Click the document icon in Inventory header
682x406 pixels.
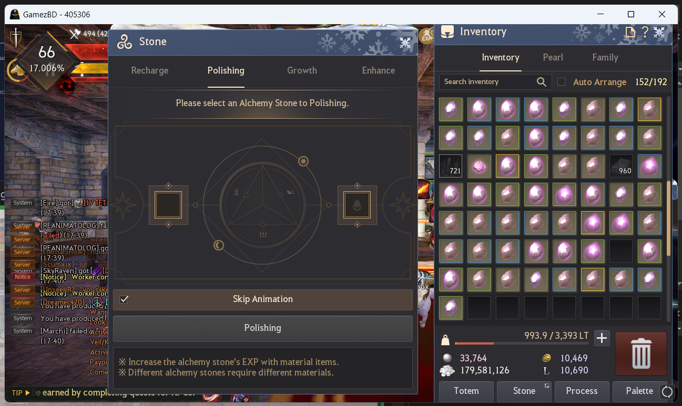click(x=630, y=33)
